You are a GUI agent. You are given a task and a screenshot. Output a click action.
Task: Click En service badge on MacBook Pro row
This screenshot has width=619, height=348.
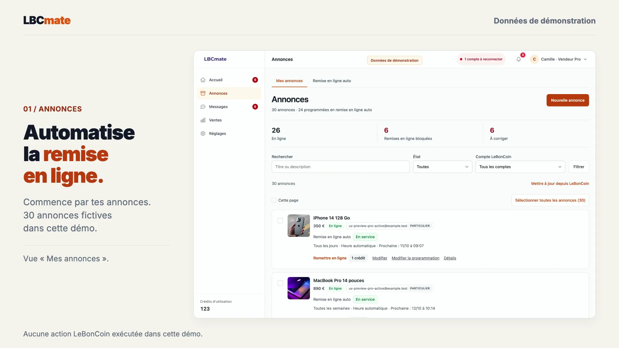pyautogui.click(x=365, y=299)
